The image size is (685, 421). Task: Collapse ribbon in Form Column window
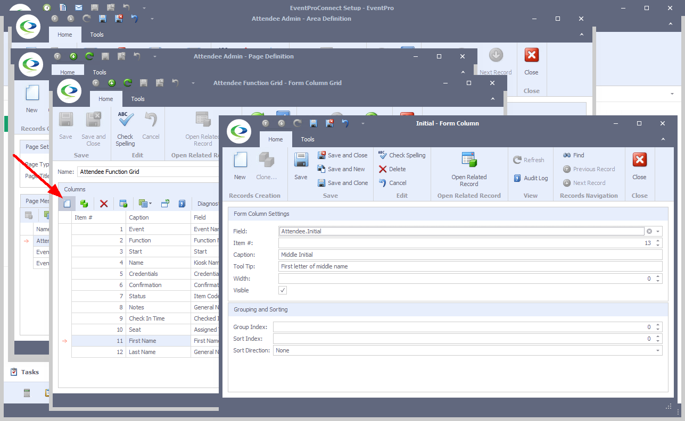(663, 139)
